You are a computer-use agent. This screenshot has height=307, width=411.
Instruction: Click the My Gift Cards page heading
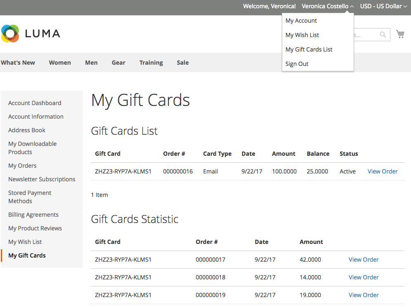[140, 101]
